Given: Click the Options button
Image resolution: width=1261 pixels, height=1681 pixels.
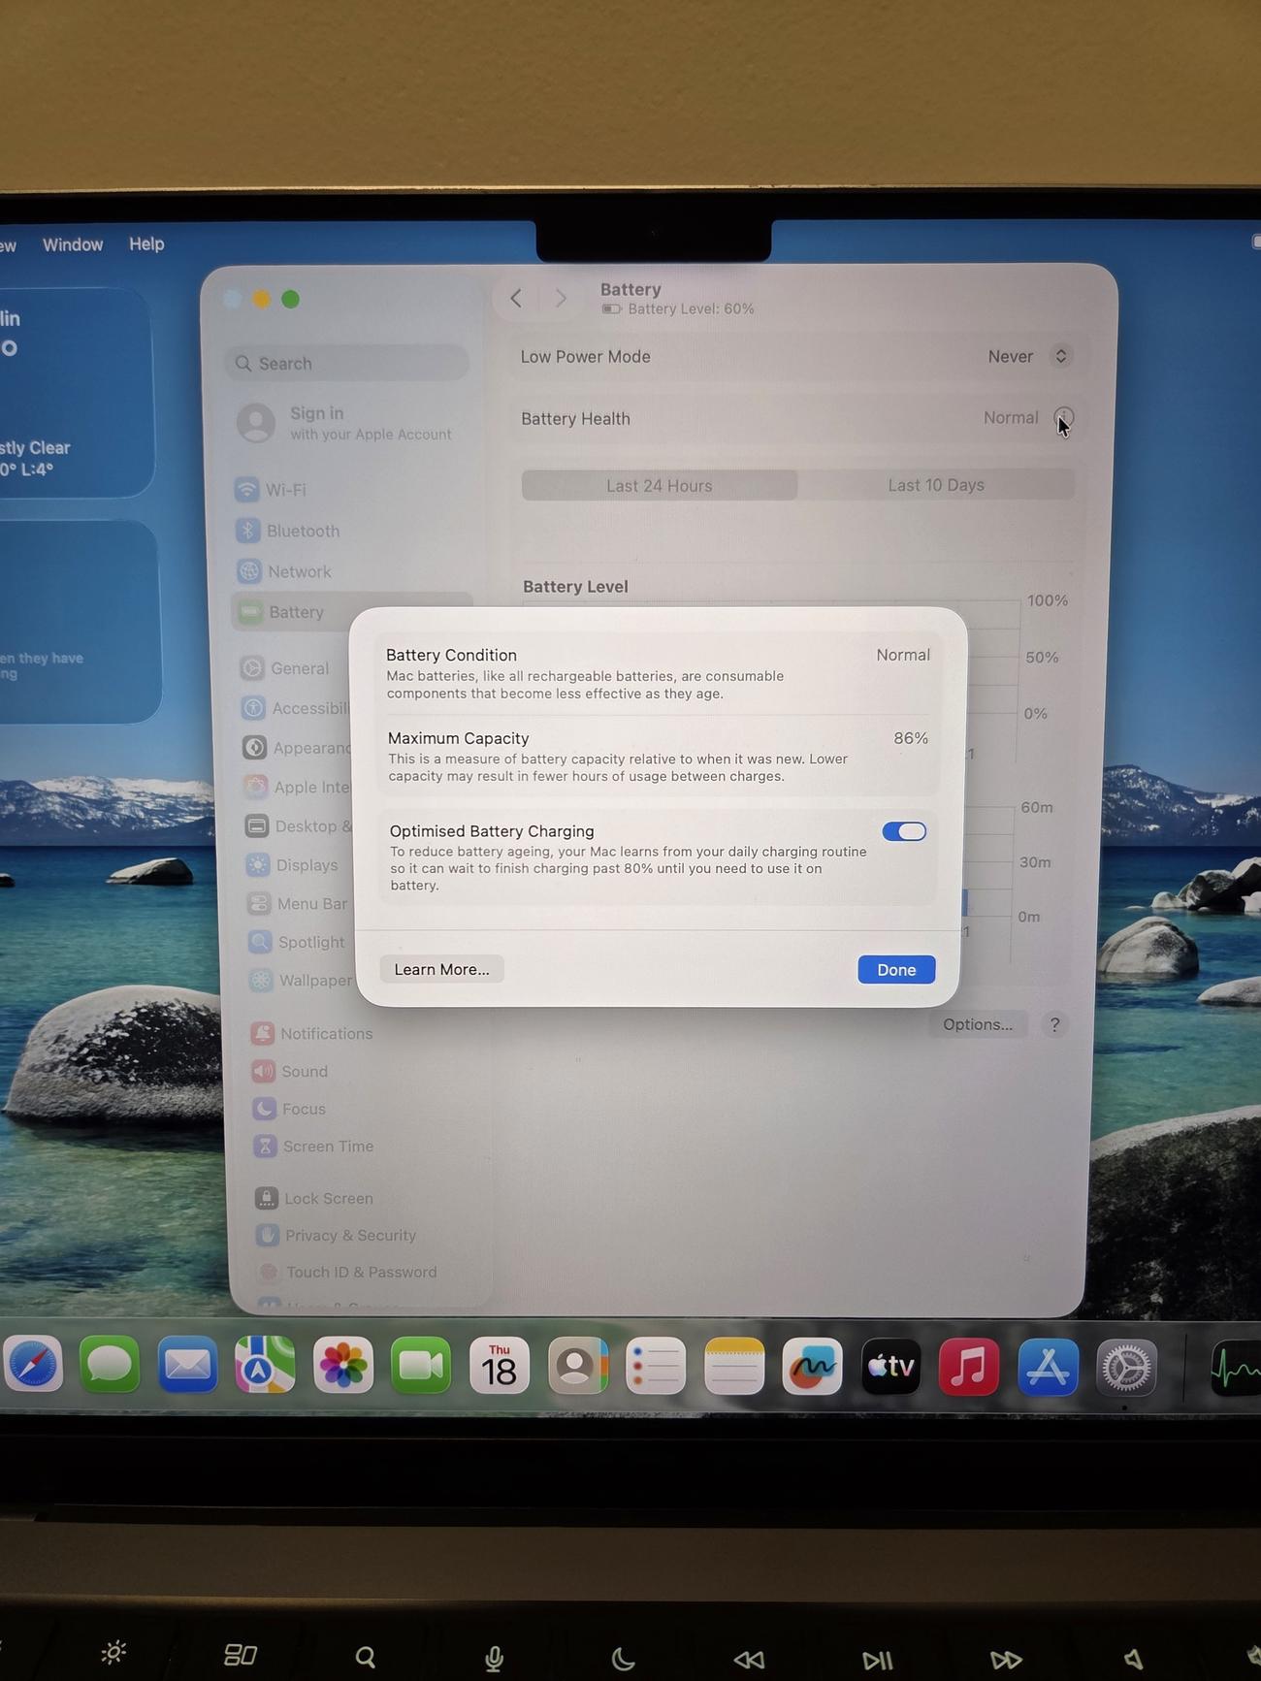Looking at the screenshot, I should (x=977, y=1024).
